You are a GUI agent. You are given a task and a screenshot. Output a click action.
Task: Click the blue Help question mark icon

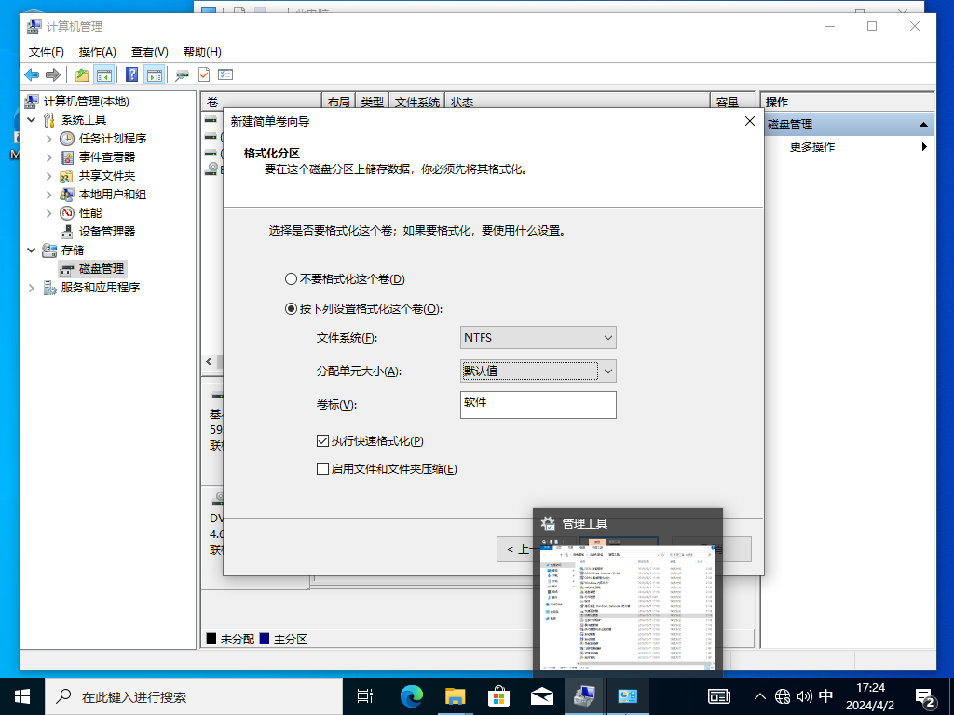tap(132, 74)
